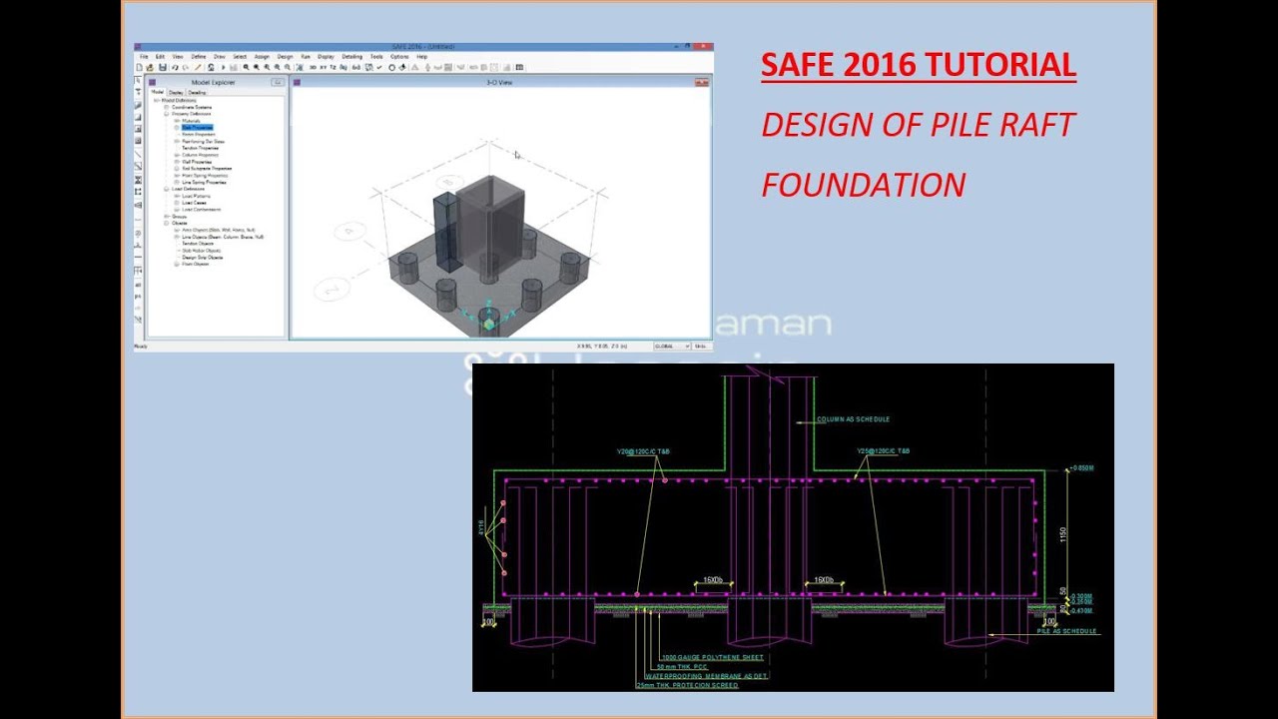This screenshot has height=719, width=1278.
Task: Click the checkmark Set Display Options icon
Action: tap(379, 67)
